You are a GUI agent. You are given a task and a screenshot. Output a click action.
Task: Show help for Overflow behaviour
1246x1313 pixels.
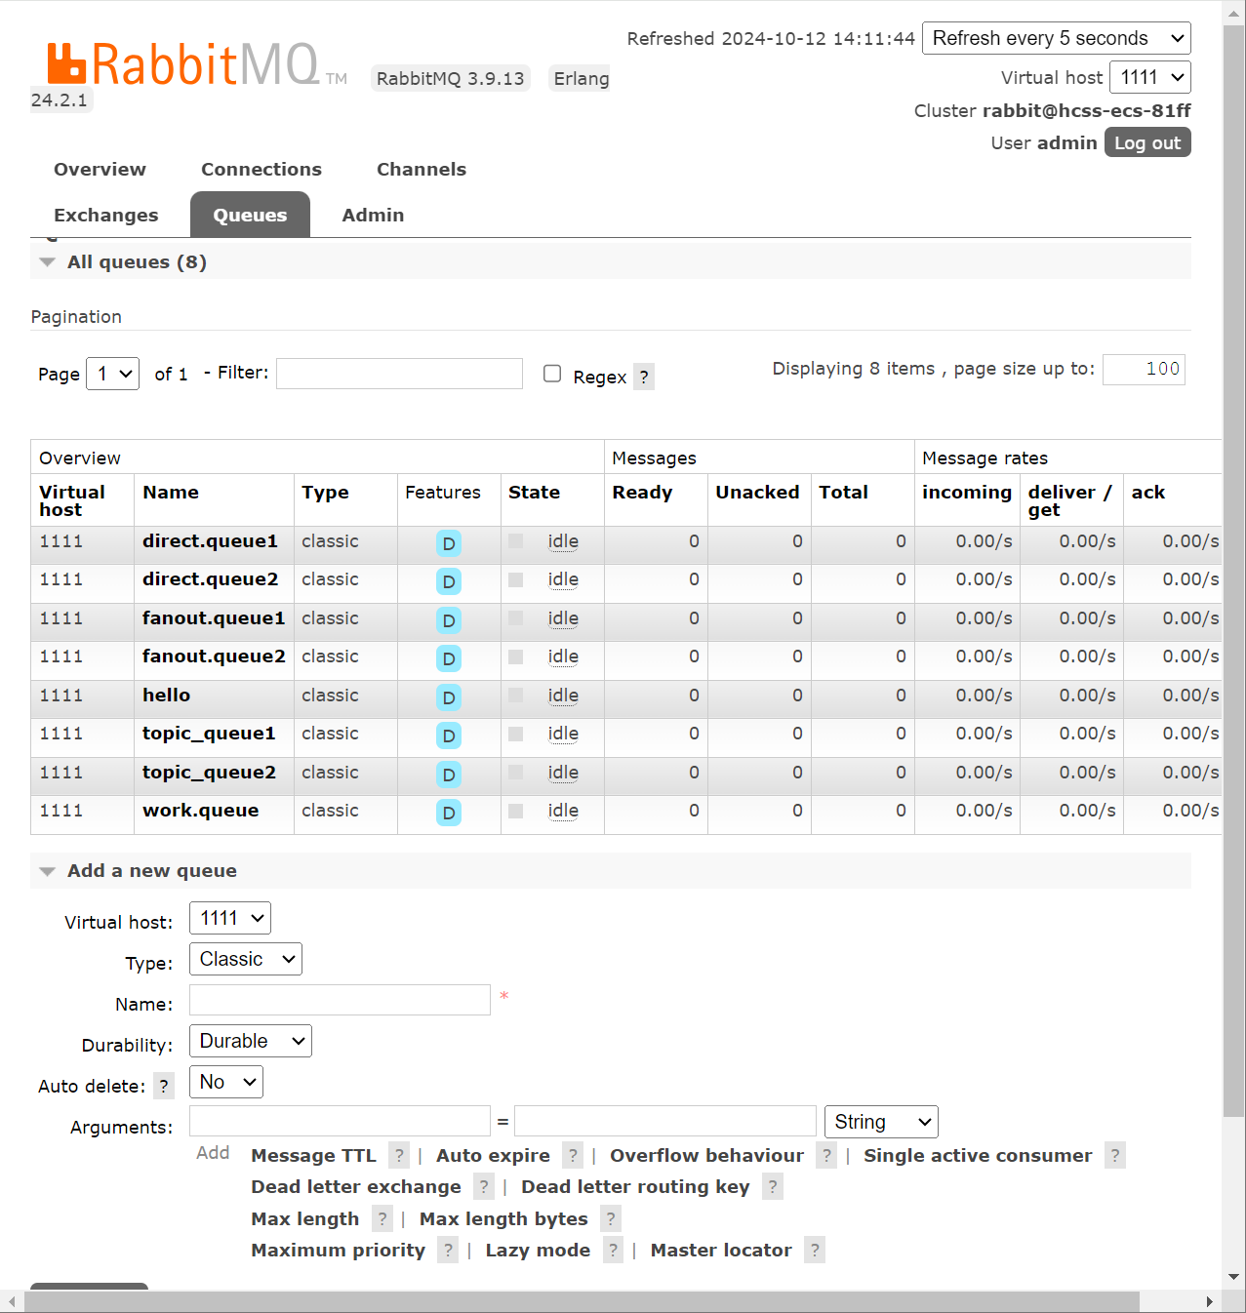coord(827,1156)
